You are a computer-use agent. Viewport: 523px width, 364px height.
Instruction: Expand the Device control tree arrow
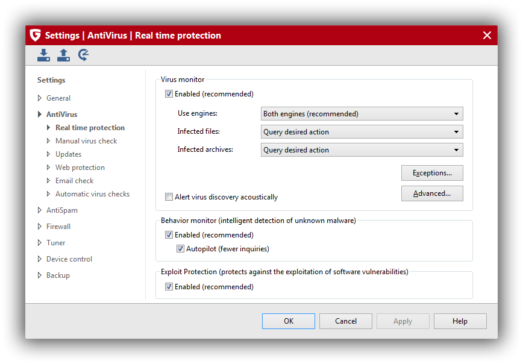40,259
